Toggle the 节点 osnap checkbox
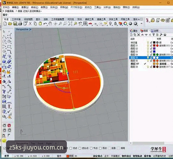The image size is (173, 159). click(x=91, y=148)
